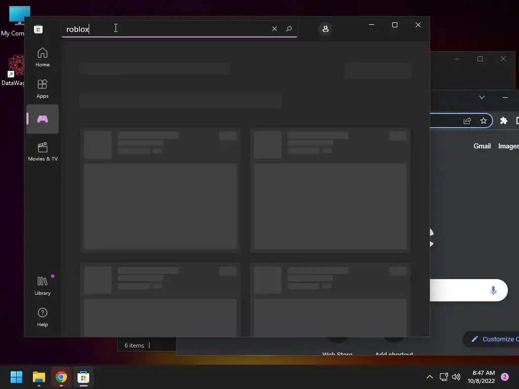Select the Gaming controller sidebar icon
519x389 pixels.
(43, 119)
